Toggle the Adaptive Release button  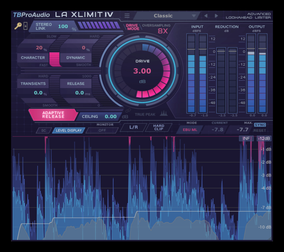53,115
